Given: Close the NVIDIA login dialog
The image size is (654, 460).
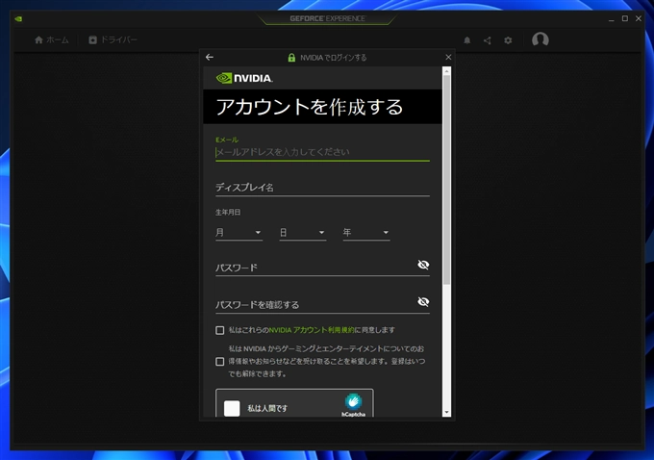Looking at the screenshot, I should click(448, 57).
